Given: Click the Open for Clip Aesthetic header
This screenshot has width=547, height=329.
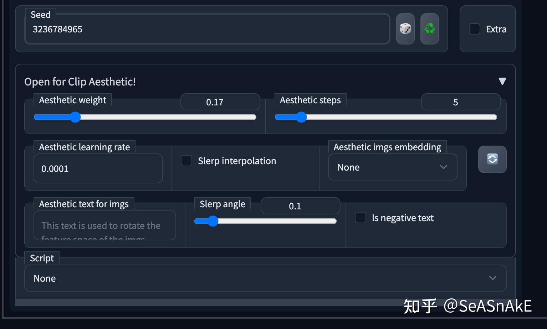Looking at the screenshot, I should point(80,82).
